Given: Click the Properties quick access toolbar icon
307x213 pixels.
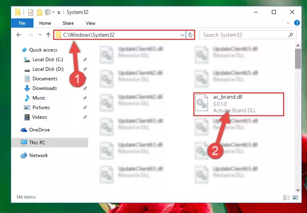Looking at the screenshot, I should [31, 12].
